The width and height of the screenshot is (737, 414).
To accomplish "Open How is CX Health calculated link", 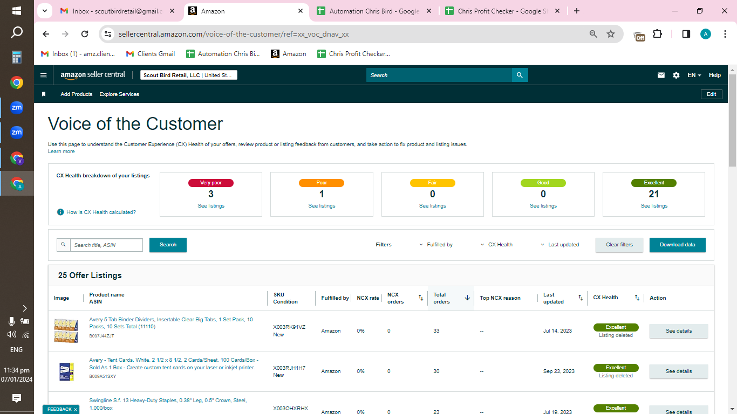I will 101,212.
